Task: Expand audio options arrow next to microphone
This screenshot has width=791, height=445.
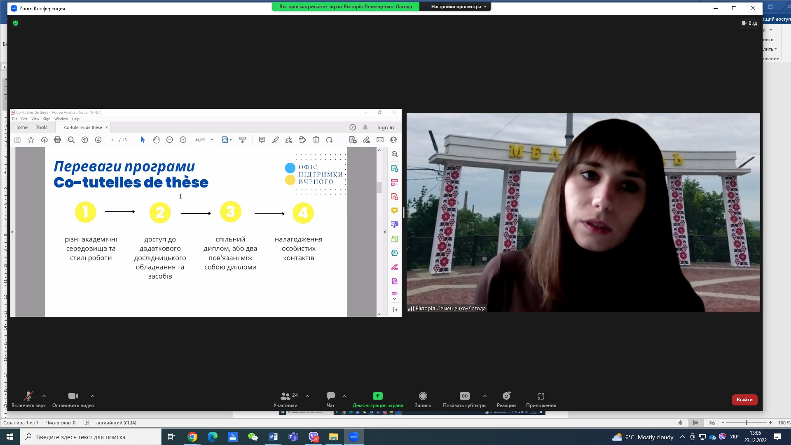Action: click(x=44, y=396)
